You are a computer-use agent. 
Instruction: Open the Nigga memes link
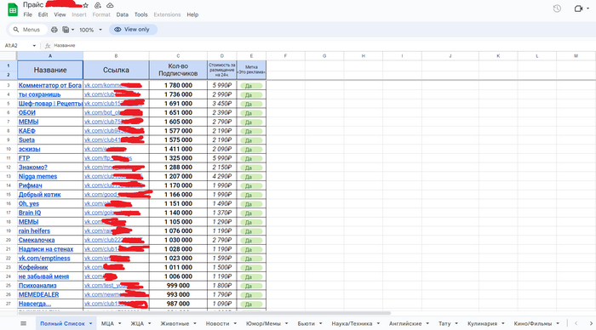point(37,177)
